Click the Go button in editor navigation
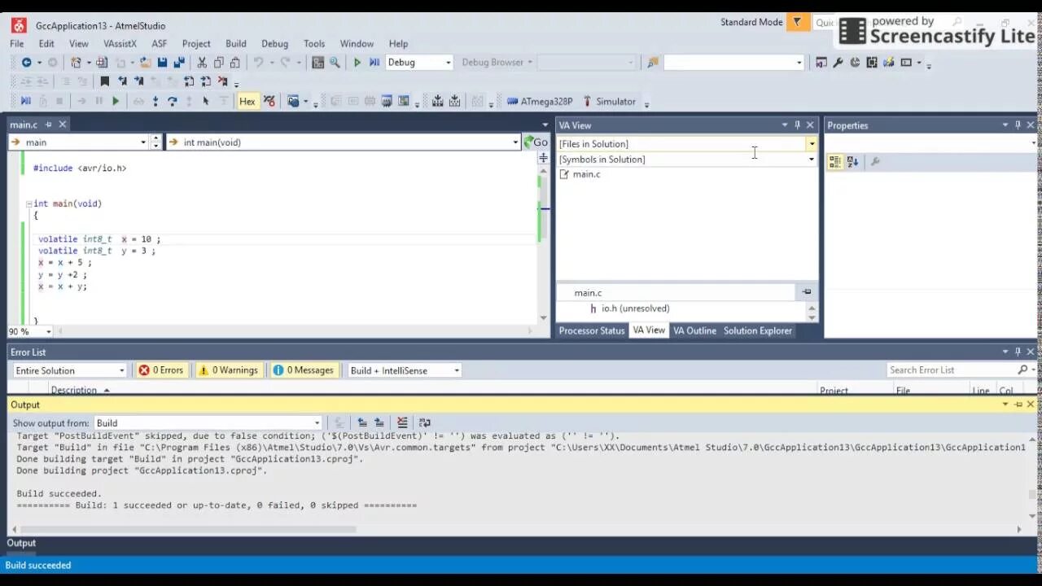Screen dimensions: 1042x586 tap(536, 142)
